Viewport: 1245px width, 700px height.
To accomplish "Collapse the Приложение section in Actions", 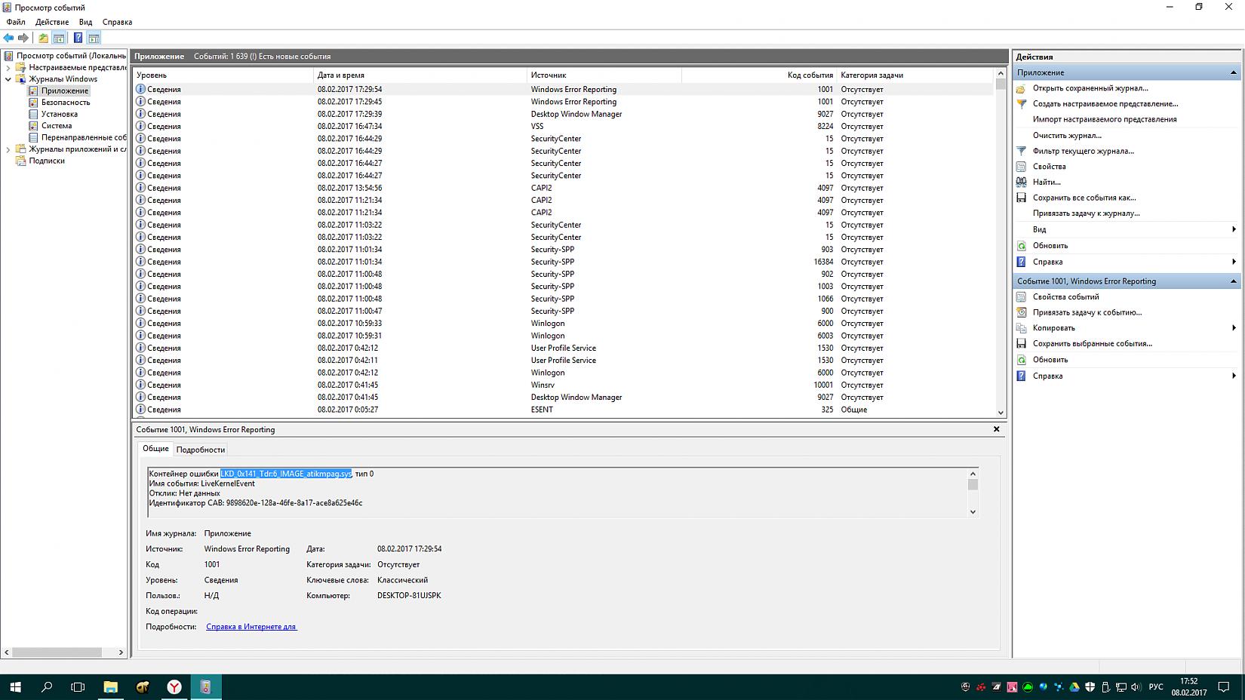I will click(x=1234, y=72).
